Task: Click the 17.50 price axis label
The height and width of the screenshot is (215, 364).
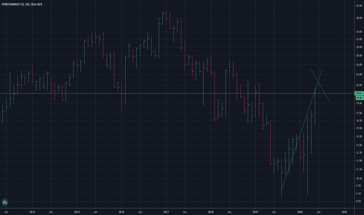Action: click(359, 113)
